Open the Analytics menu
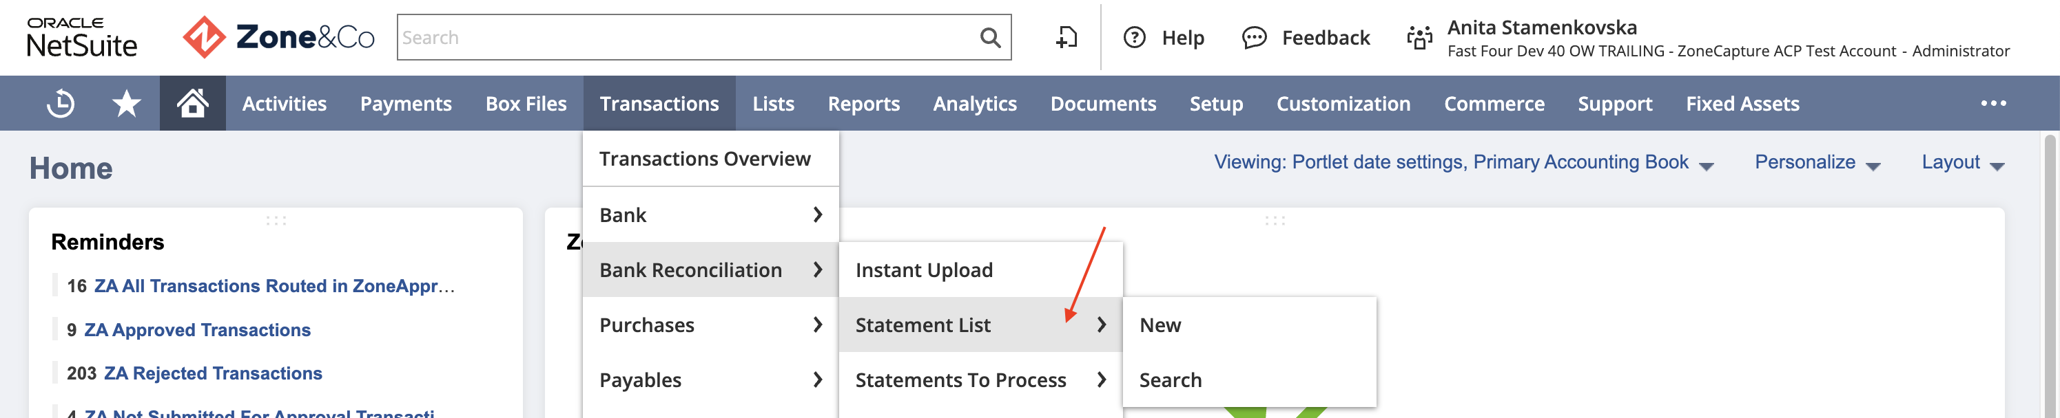Screen dimensions: 2060x418 974,104
